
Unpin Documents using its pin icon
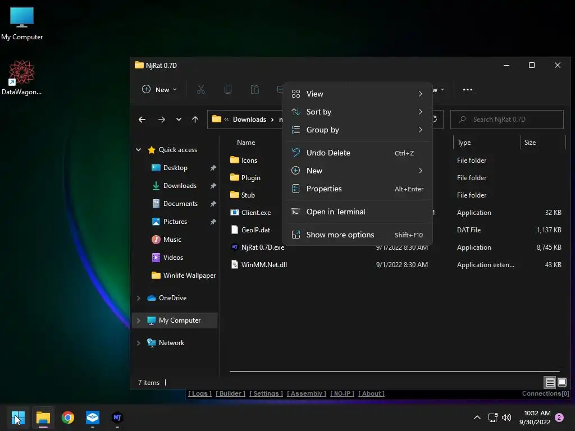coord(213,204)
